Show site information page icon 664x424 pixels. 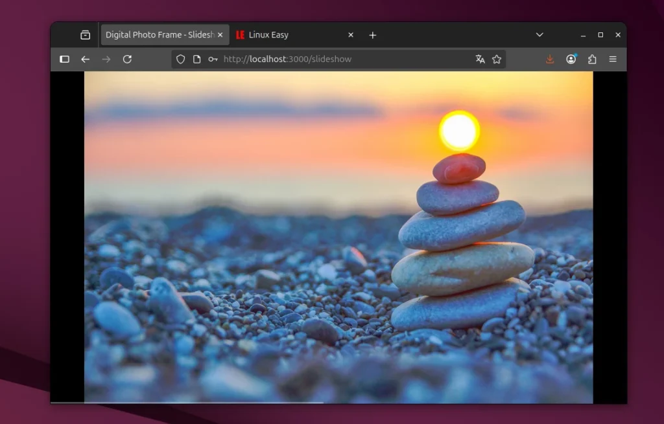[196, 59]
